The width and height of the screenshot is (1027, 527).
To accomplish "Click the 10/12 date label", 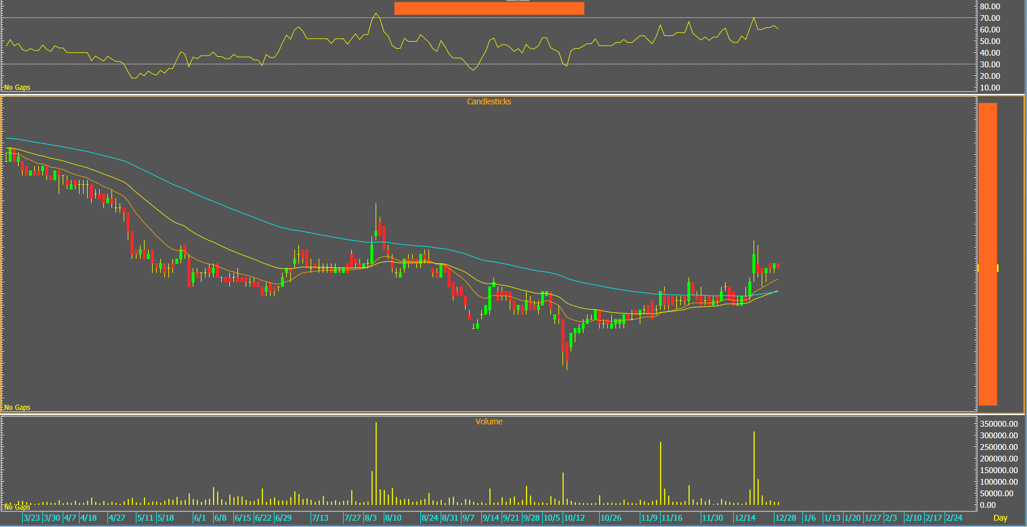I will (574, 518).
